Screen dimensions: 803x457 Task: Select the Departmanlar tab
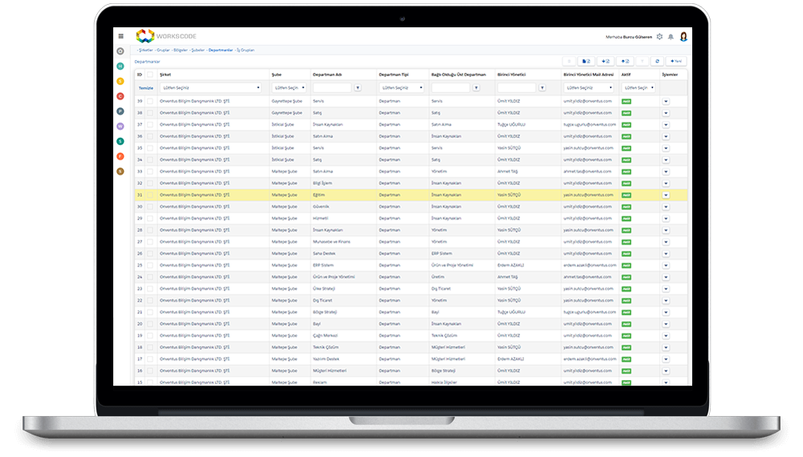(x=221, y=50)
